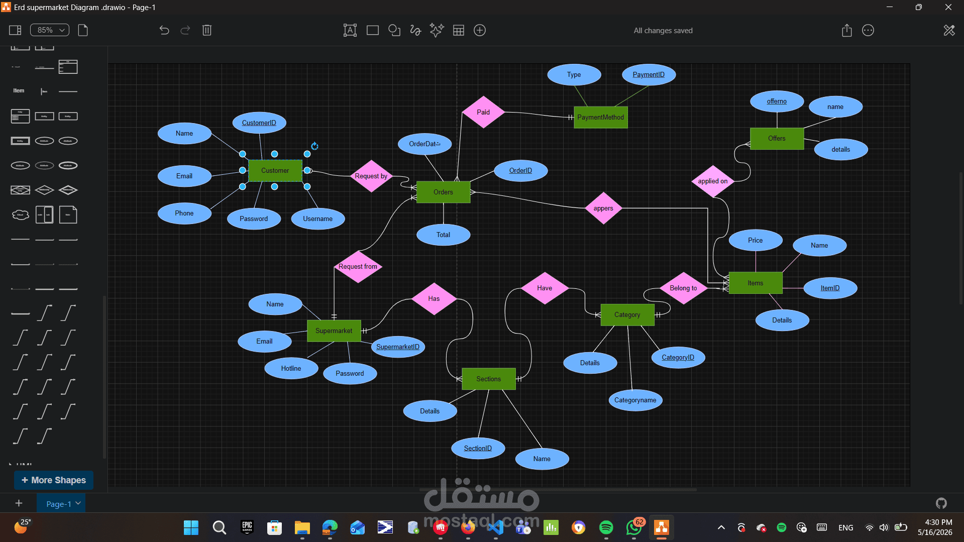Select the CustomerID attribute ellipse
The image size is (964, 542).
(259, 123)
